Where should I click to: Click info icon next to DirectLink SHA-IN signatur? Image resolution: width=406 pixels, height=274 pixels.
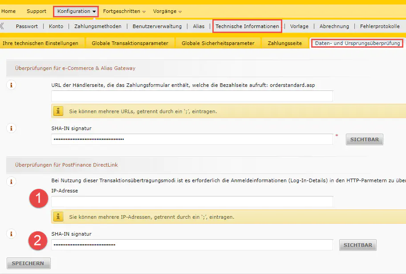[12, 234]
